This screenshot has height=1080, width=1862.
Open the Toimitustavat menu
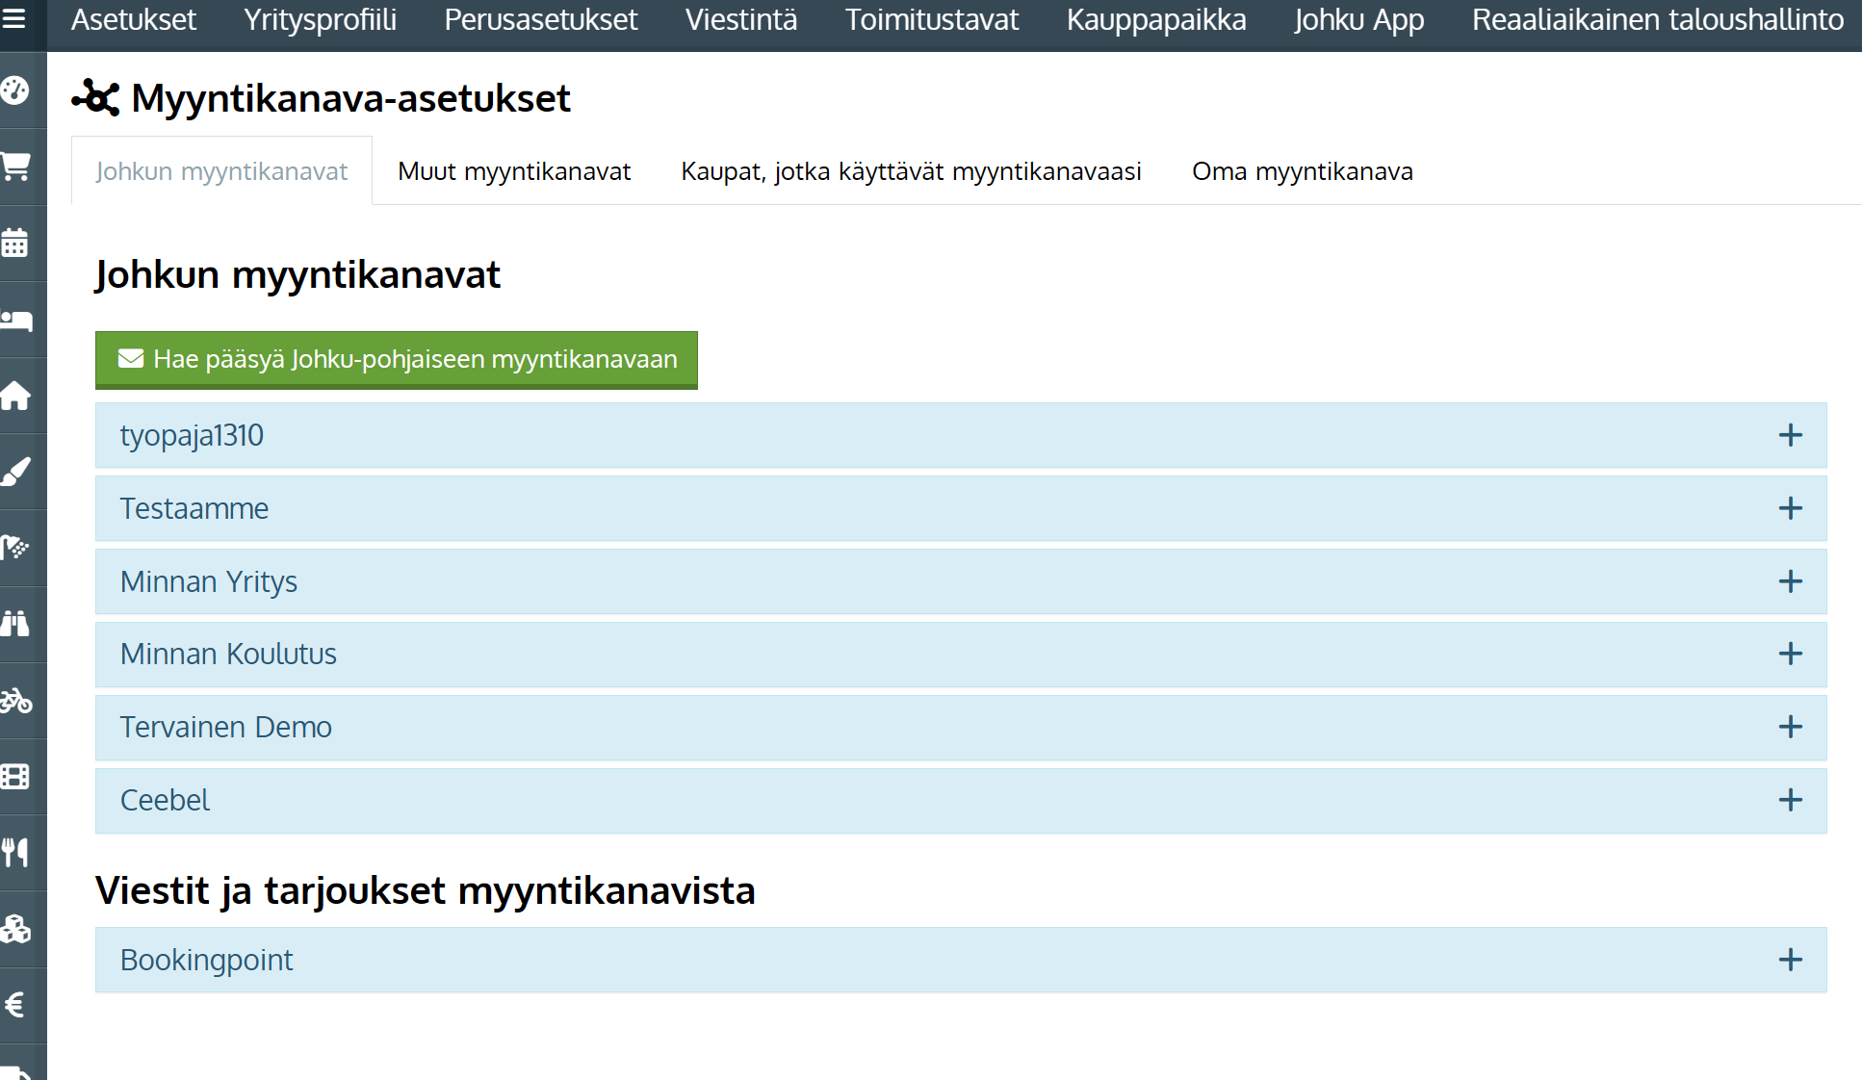[x=932, y=19]
